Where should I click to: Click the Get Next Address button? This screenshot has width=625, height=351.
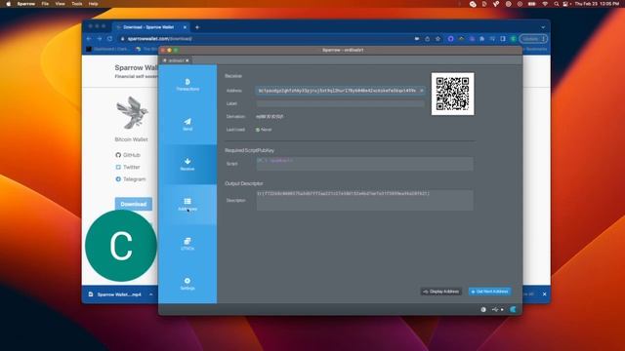click(x=489, y=292)
